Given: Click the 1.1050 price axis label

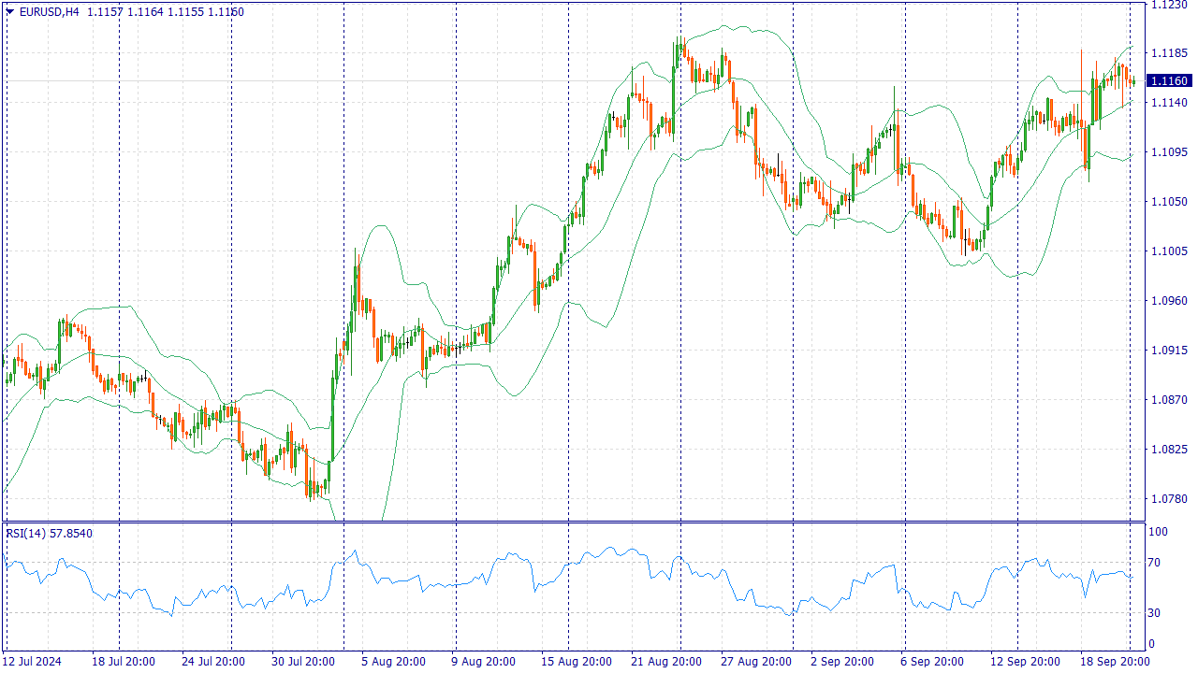Looking at the screenshot, I should [x=1169, y=201].
